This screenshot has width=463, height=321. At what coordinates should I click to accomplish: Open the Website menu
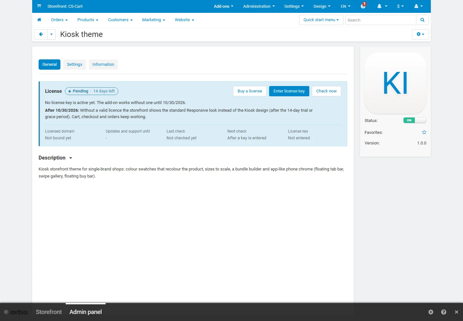pyautogui.click(x=185, y=20)
